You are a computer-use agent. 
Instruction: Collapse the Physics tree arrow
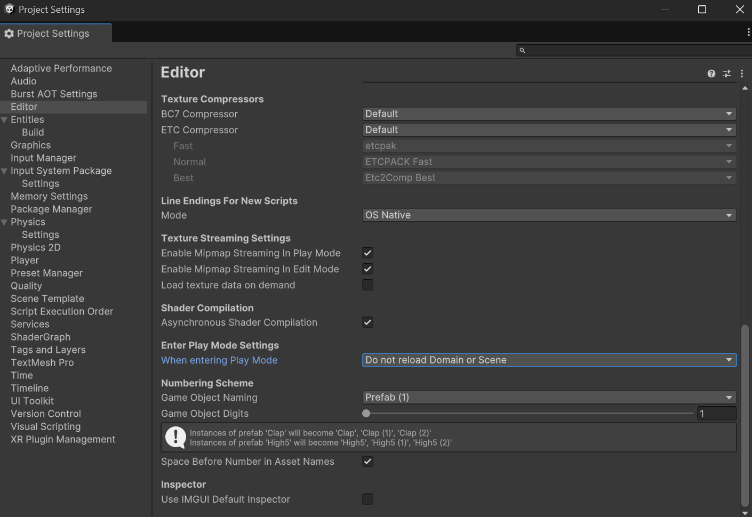4,222
